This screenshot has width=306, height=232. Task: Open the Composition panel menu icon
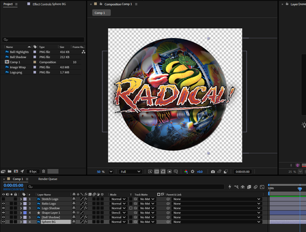pos(136,4)
